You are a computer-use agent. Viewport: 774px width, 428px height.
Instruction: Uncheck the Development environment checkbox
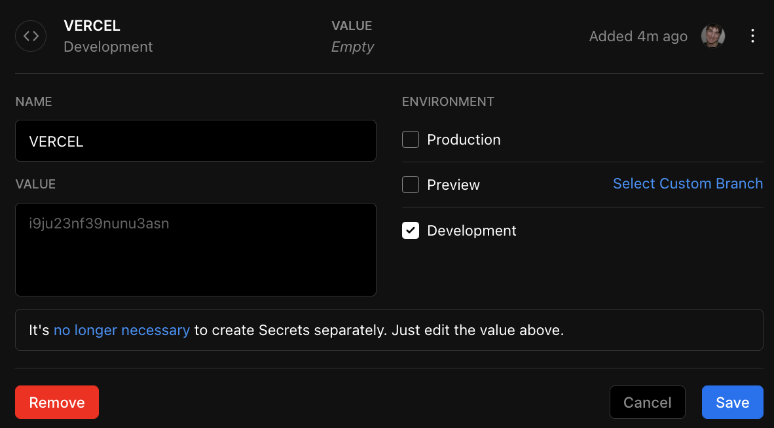click(x=411, y=230)
